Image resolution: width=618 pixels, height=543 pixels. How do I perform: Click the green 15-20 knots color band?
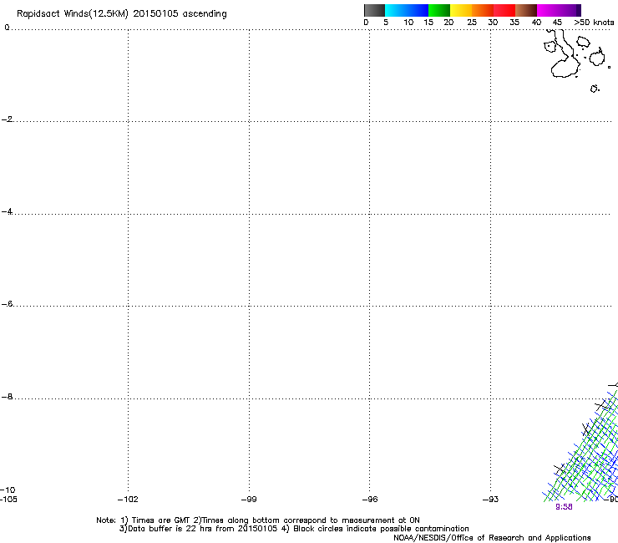coord(439,10)
